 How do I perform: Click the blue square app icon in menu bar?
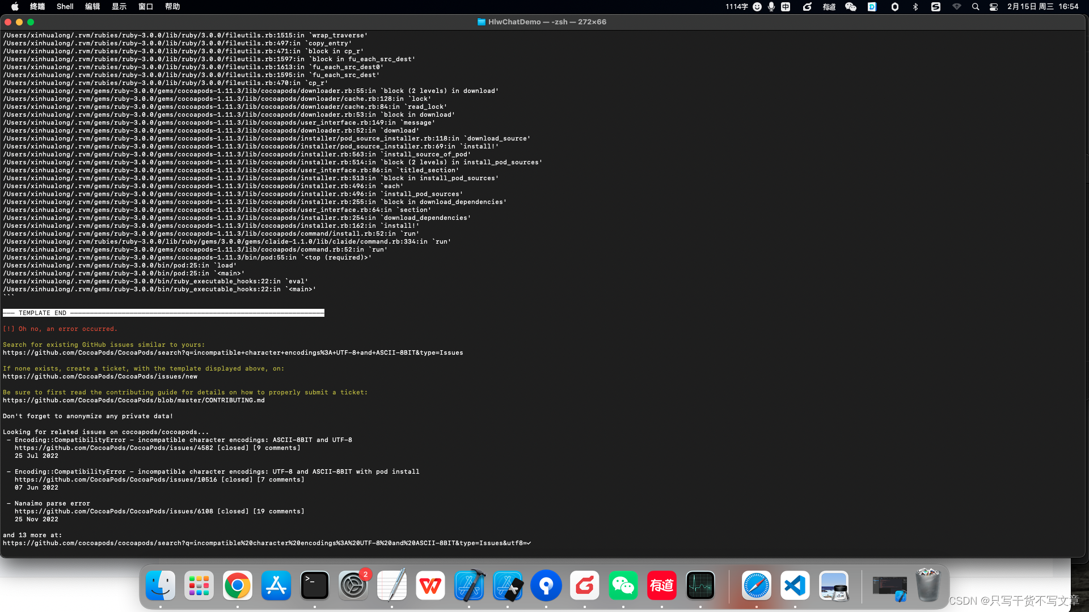click(x=872, y=7)
